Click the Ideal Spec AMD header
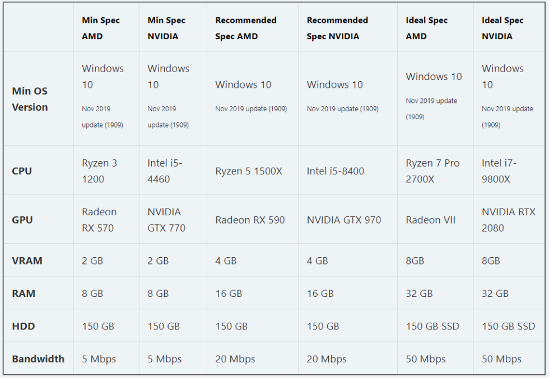 point(426,29)
